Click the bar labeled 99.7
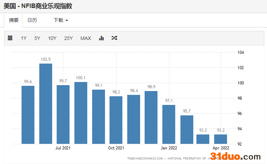 (x=63, y=115)
